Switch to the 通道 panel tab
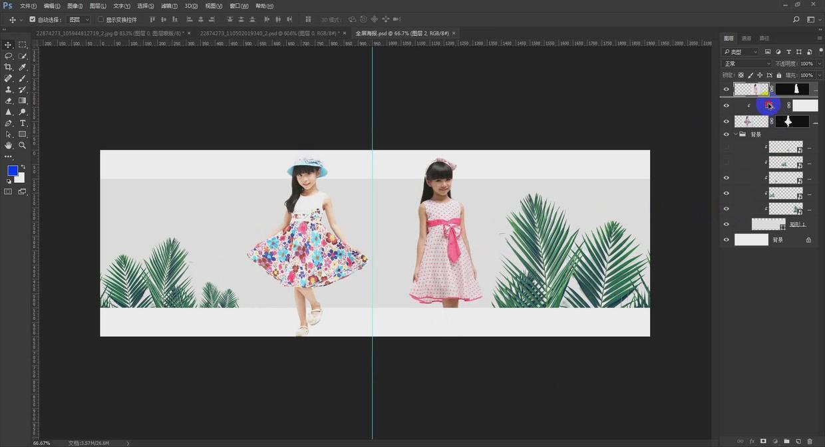 746,39
